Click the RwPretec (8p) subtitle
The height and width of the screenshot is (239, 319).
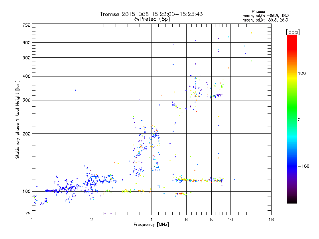coord(151,19)
